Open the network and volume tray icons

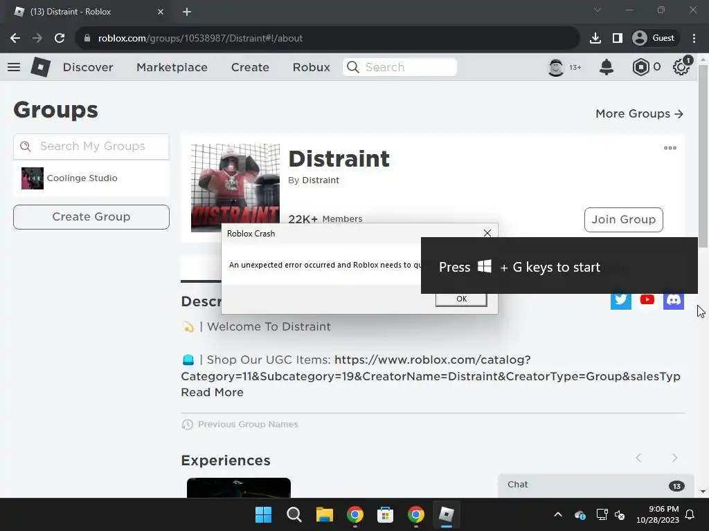[x=611, y=514]
